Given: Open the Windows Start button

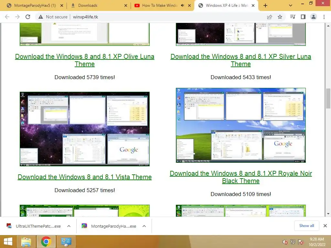Looking at the screenshot, I should (x=8, y=242).
